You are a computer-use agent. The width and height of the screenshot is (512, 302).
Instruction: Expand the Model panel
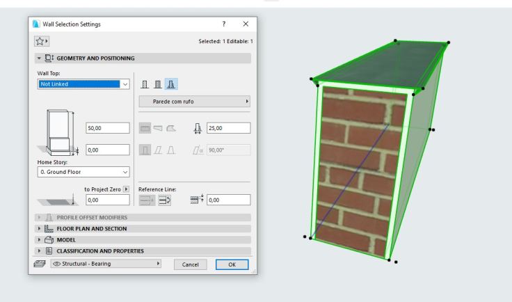click(39, 239)
